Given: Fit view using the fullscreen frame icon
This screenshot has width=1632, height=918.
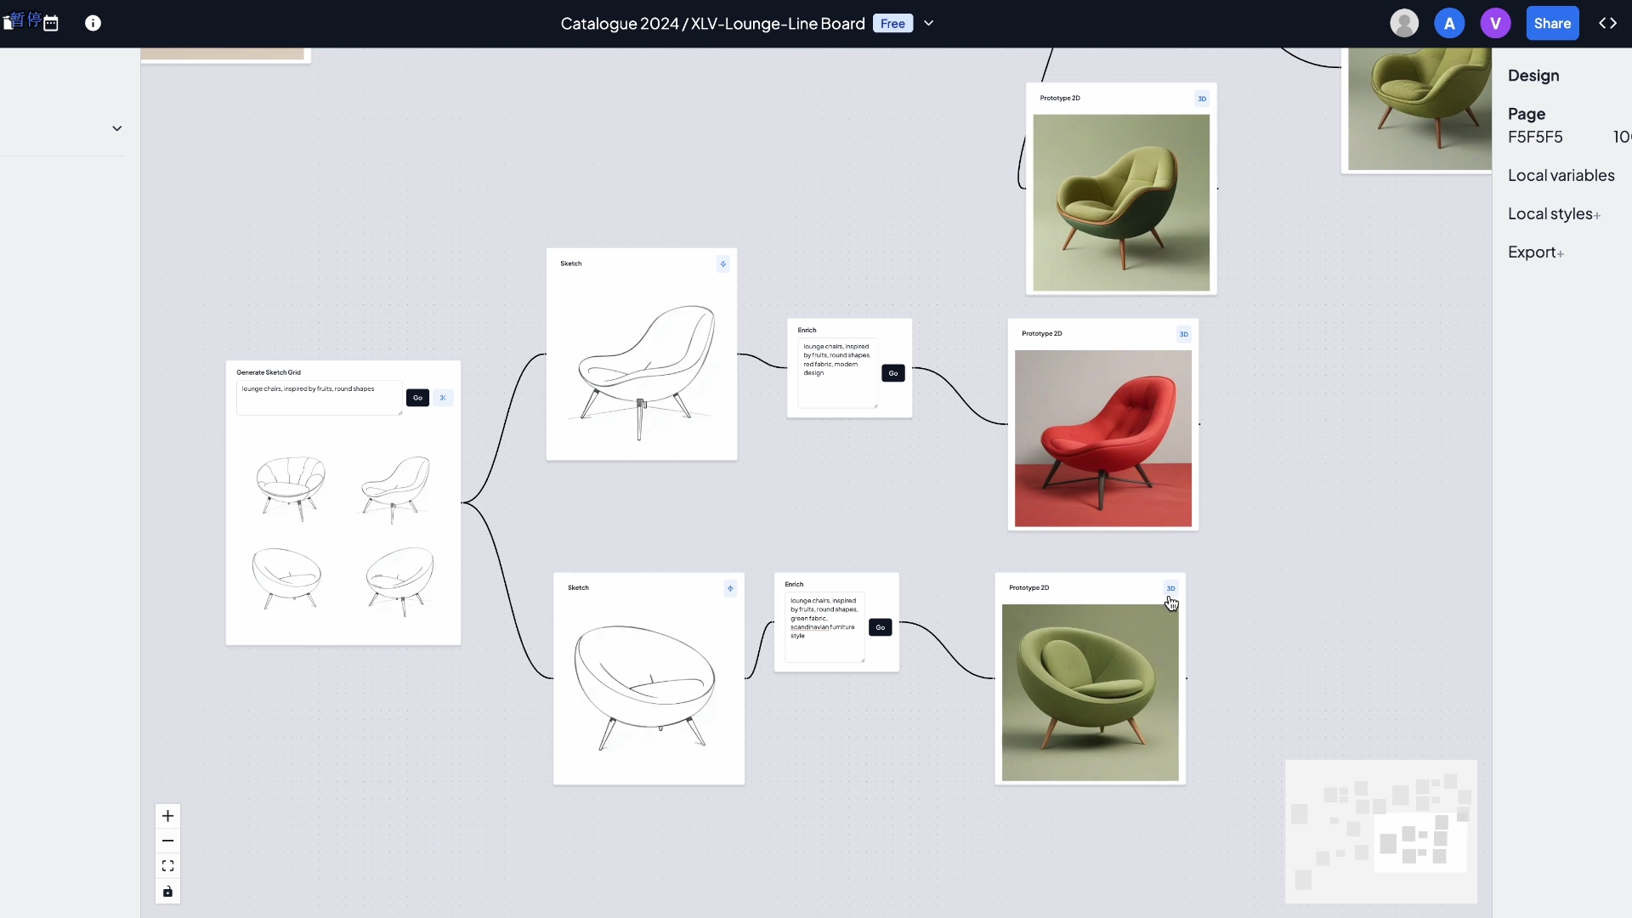Looking at the screenshot, I should (167, 866).
